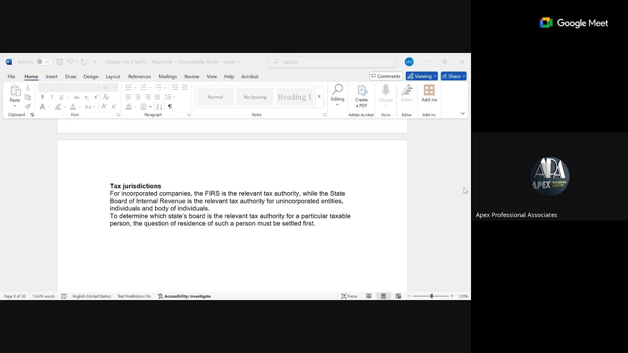
Task: Click the Decrease Indent icon
Action: tap(175, 88)
